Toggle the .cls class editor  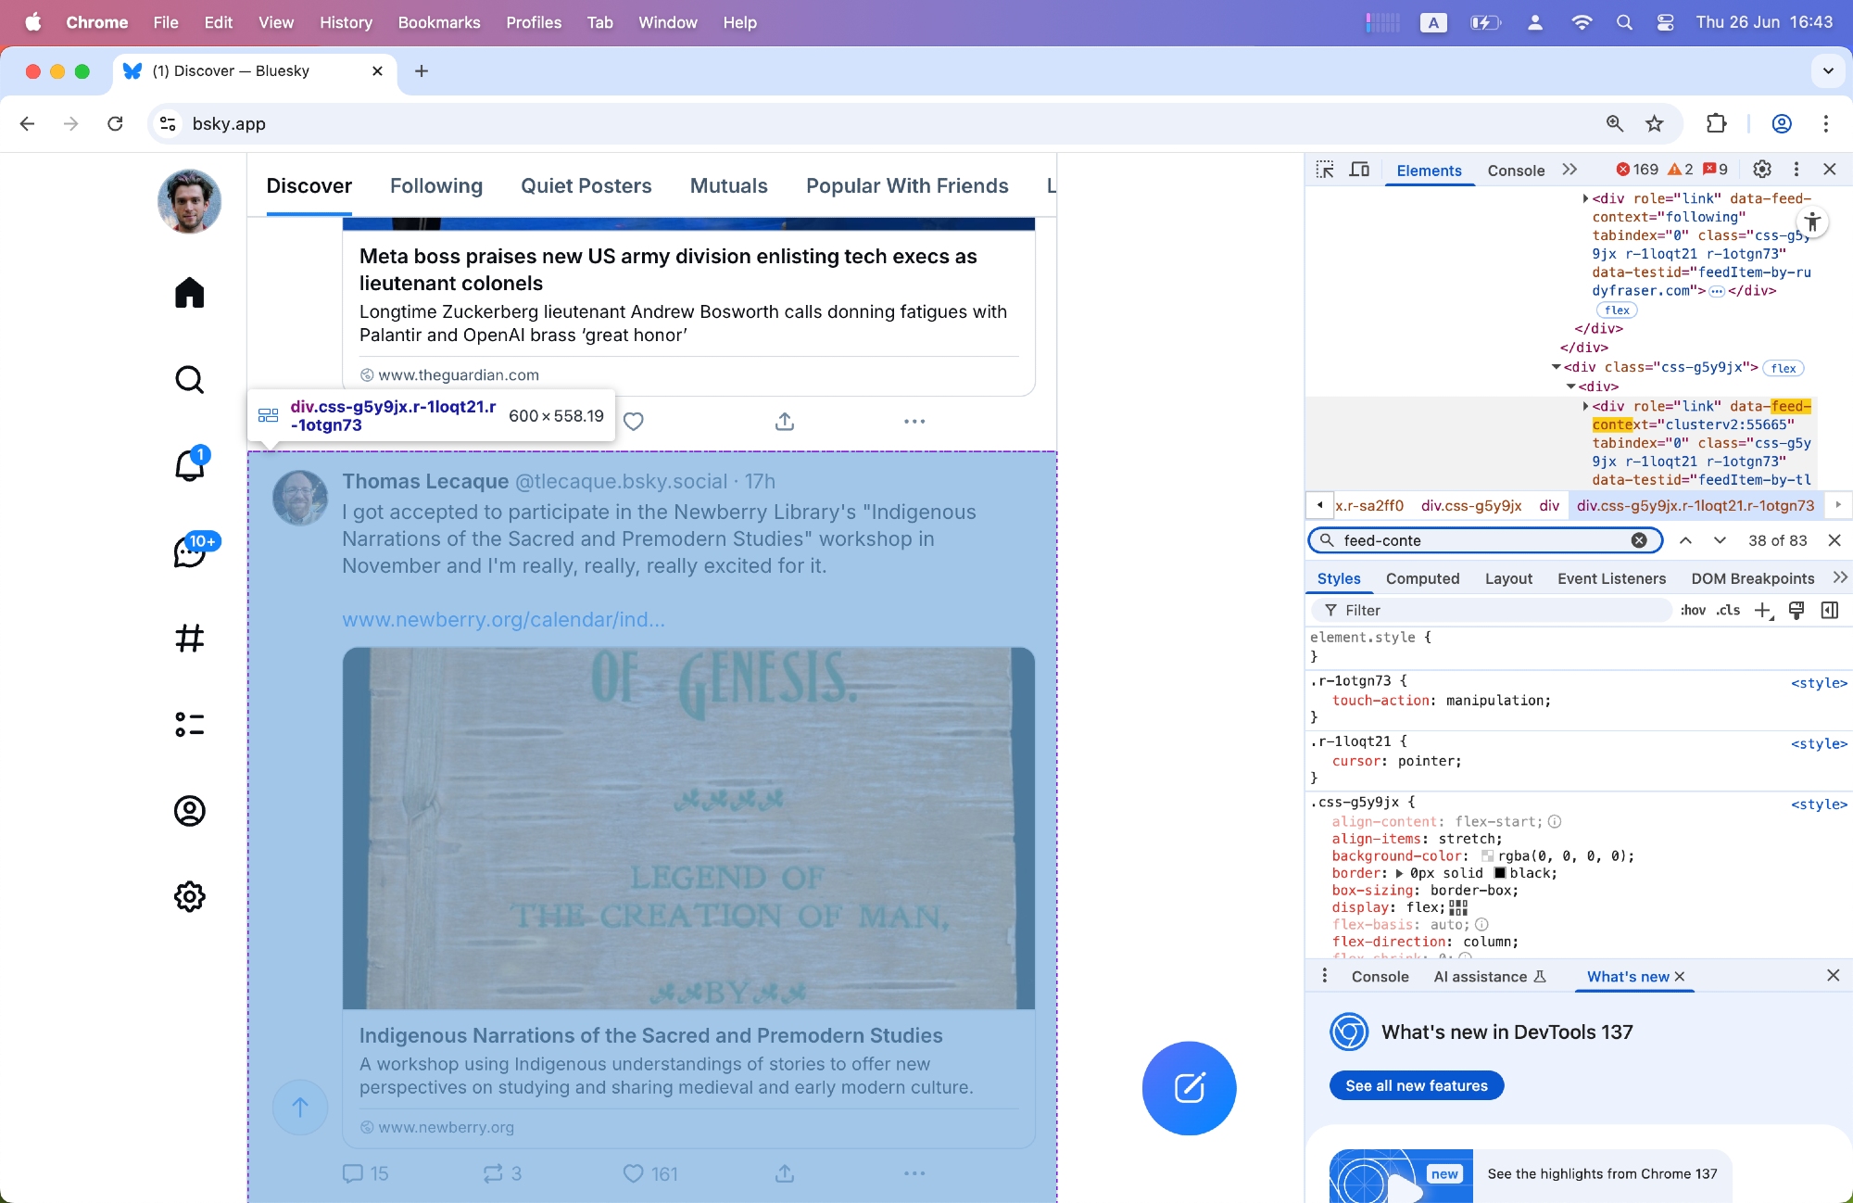pyautogui.click(x=1728, y=610)
